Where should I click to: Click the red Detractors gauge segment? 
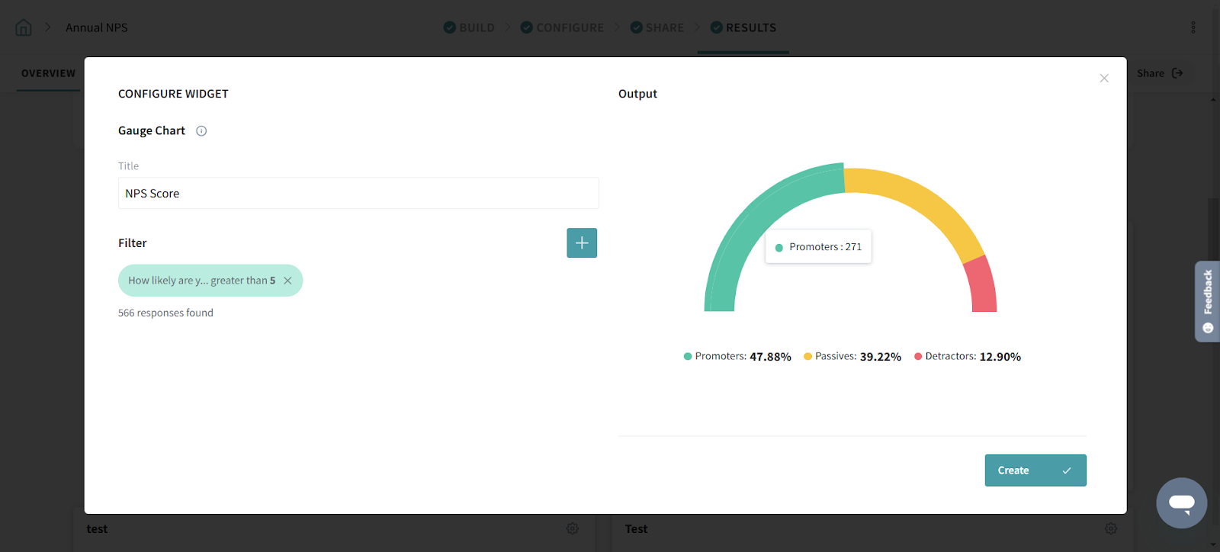click(x=982, y=286)
